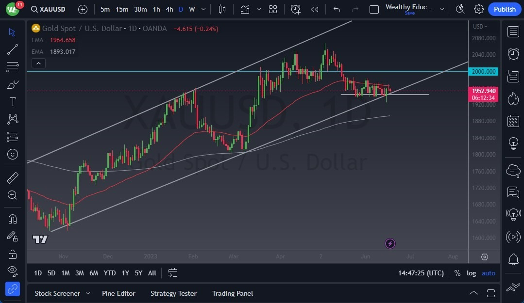The height and width of the screenshot is (303, 524).
Task: Open chart settings gear
Action: [478, 9]
